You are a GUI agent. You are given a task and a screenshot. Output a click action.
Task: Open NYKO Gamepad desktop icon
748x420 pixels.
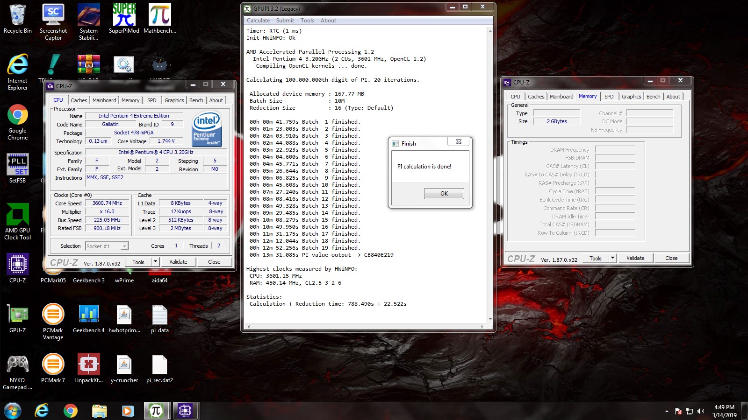click(18, 371)
